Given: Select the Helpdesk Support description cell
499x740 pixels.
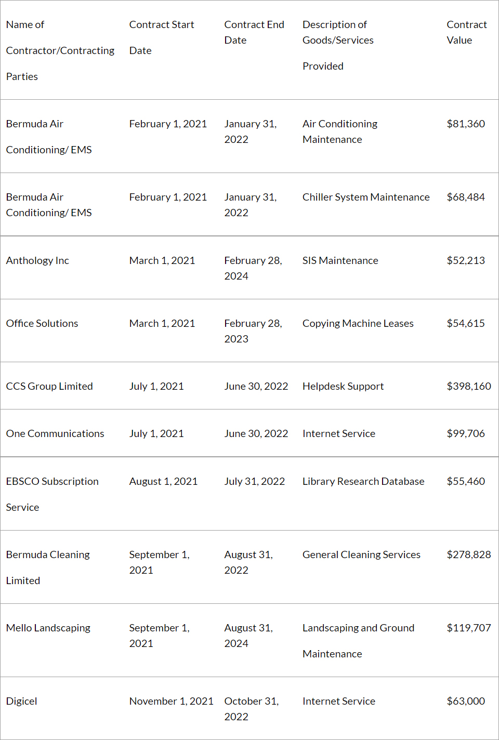Looking at the screenshot, I should coord(343,386).
